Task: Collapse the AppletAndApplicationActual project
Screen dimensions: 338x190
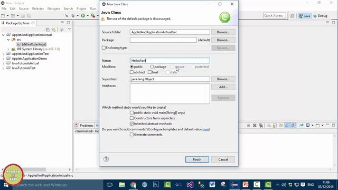Action: point(3,35)
